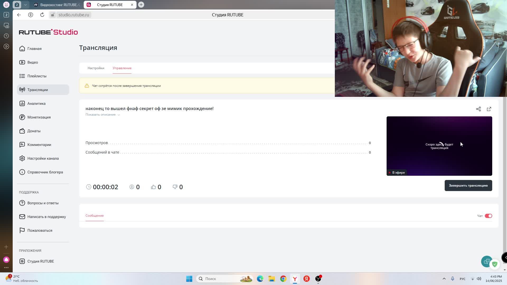Switch to Видеохостинг RUTUBE browser tab
The image size is (507, 285).
[57, 5]
